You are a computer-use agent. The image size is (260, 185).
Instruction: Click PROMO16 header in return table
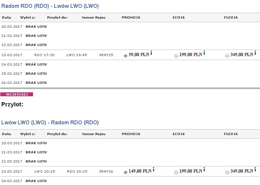(x=131, y=134)
